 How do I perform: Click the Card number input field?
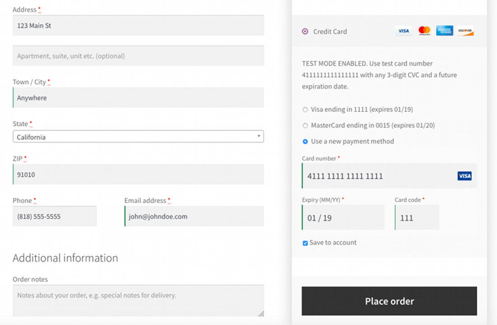tap(380, 176)
